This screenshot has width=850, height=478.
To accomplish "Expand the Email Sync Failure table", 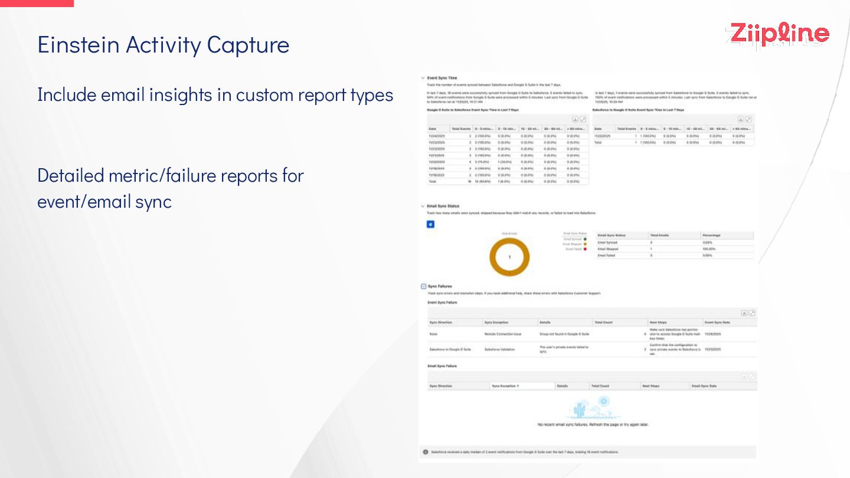I will 752,376.
